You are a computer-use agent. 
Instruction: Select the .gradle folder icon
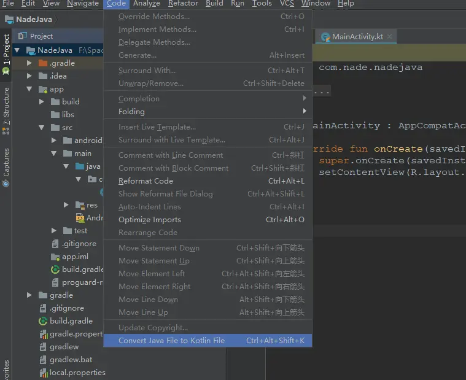[43, 63]
